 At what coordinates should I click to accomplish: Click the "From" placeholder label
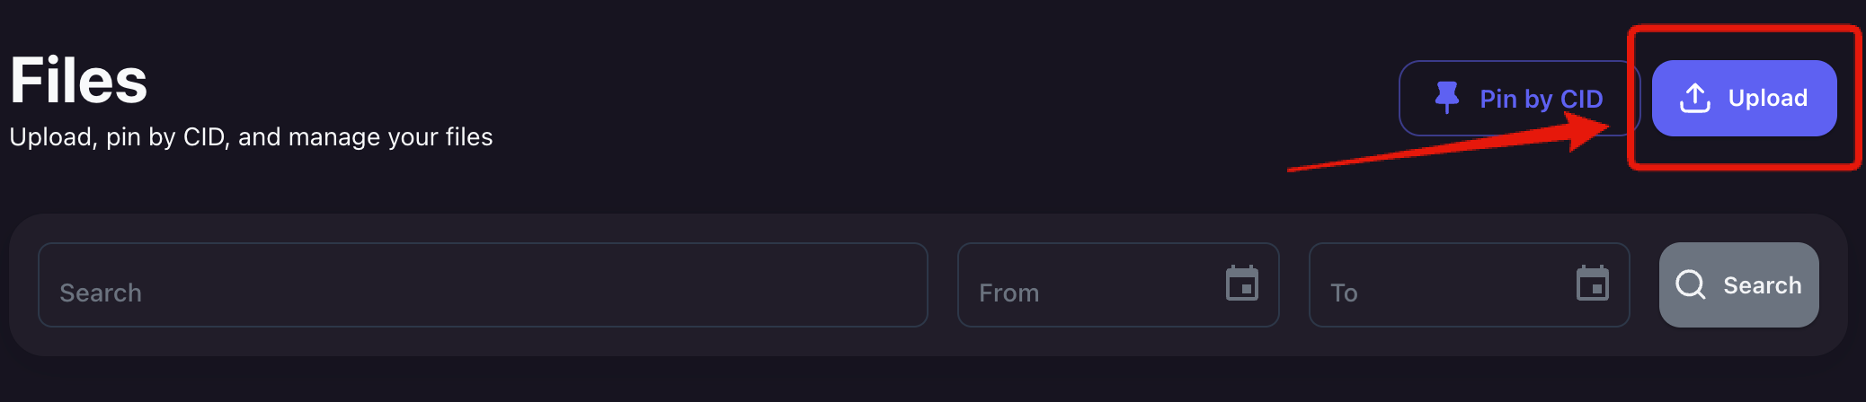tap(1009, 293)
